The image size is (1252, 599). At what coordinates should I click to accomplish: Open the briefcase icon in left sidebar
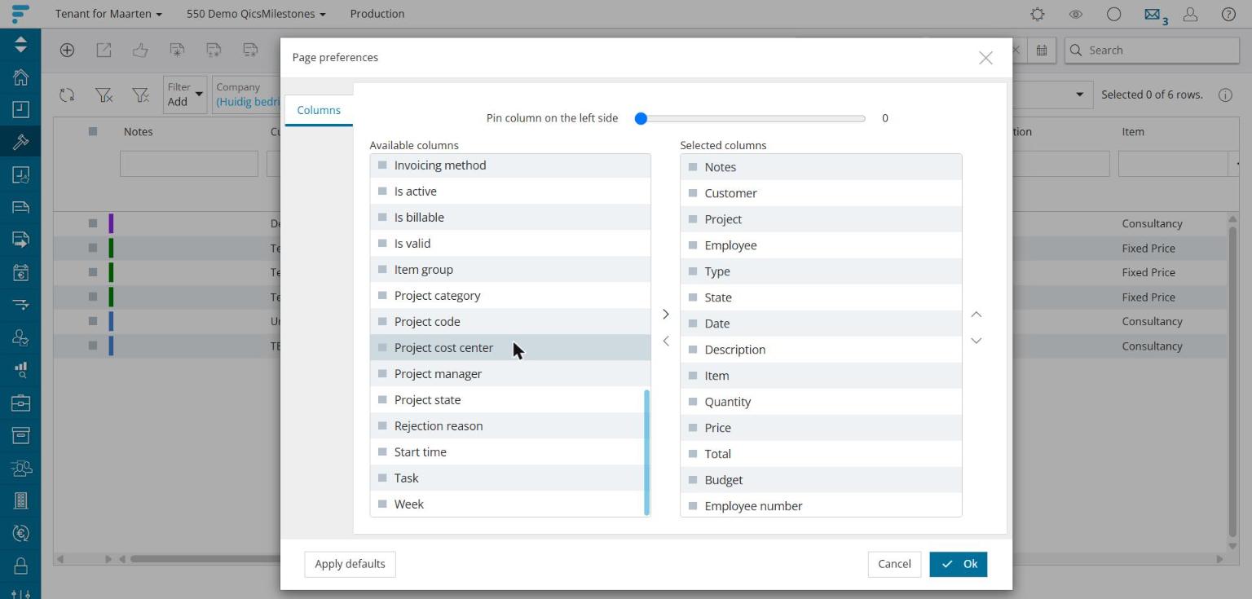(20, 403)
